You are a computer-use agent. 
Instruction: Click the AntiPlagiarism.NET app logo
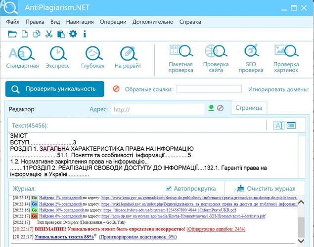pos(9,7)
